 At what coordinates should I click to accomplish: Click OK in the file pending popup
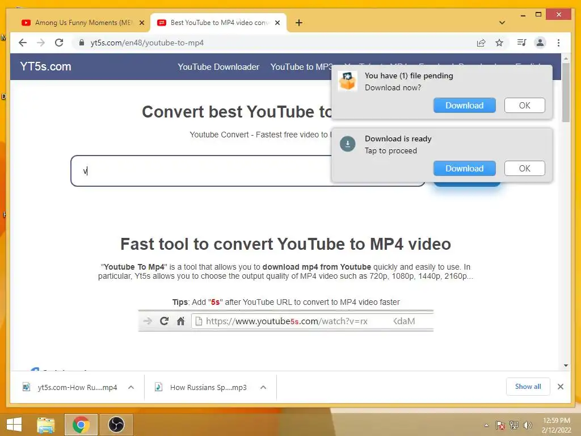tap(524, 105)
